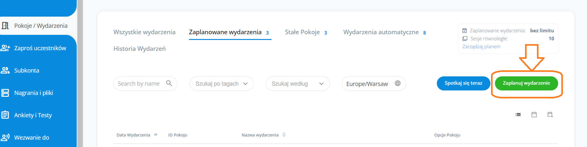
Task: Click the Zaplanuj wydarzenie button
Action: click(x=526, y=83)
